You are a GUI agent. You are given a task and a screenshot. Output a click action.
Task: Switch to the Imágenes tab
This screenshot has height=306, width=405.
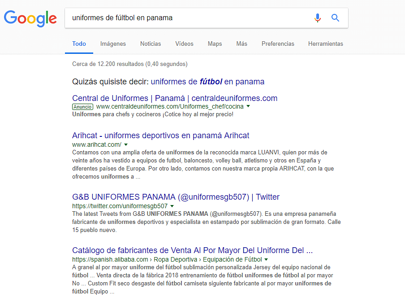[x=113, y=44]
